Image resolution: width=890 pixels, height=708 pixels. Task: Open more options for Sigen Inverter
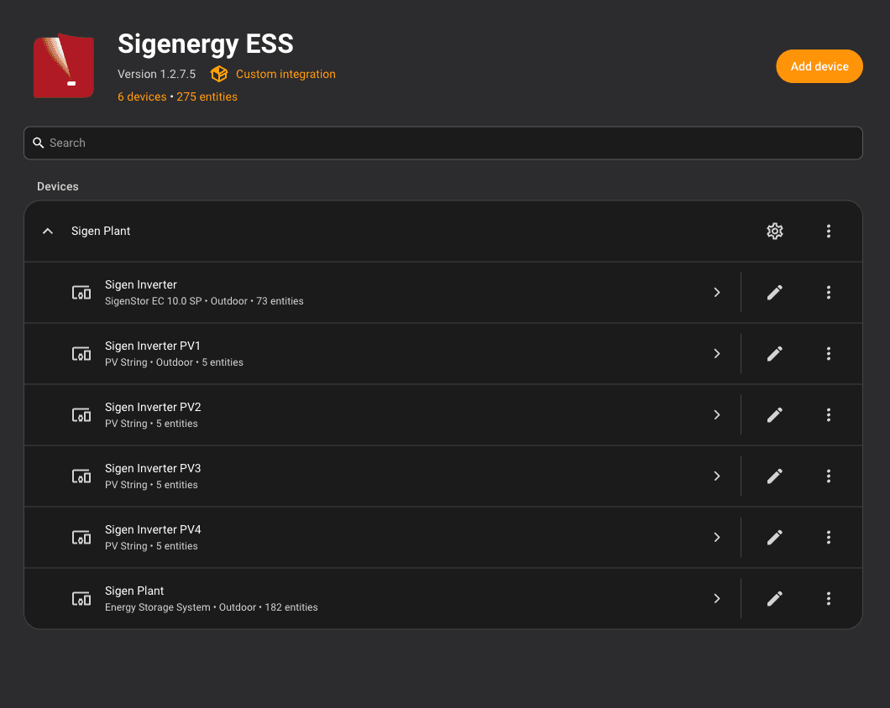pyautogui.click(x=828, y=292)
